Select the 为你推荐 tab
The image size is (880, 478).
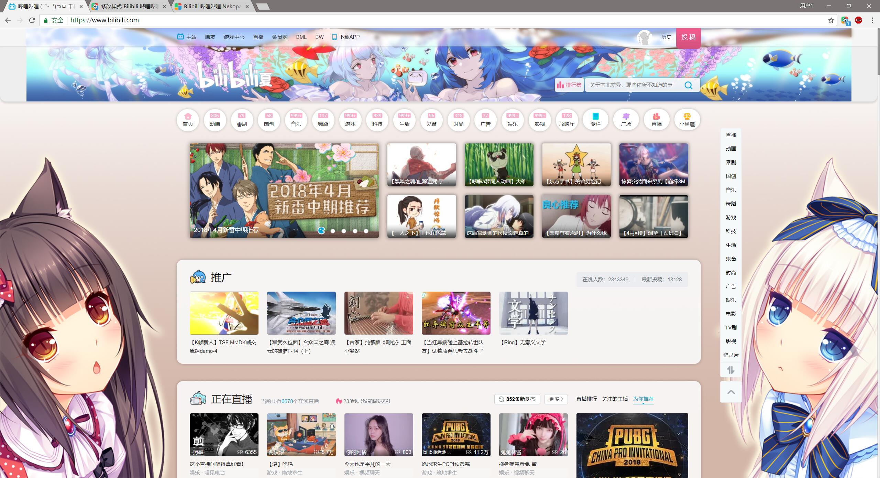[x=643, y=399]
